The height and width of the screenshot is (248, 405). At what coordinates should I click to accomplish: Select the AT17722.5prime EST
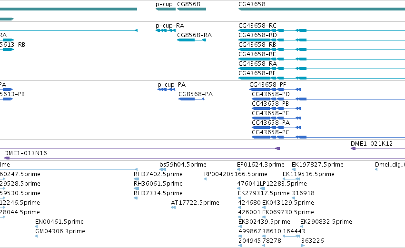tap(195, 203)
